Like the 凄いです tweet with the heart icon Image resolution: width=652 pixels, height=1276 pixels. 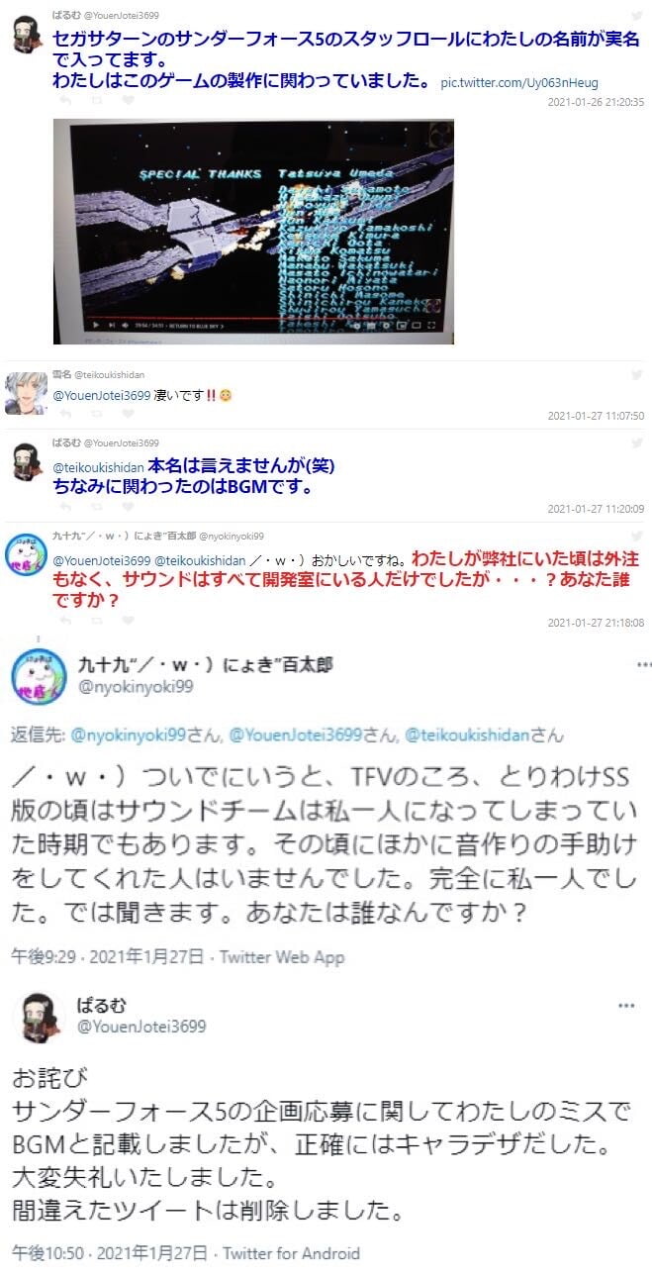[x=130, y=416]
